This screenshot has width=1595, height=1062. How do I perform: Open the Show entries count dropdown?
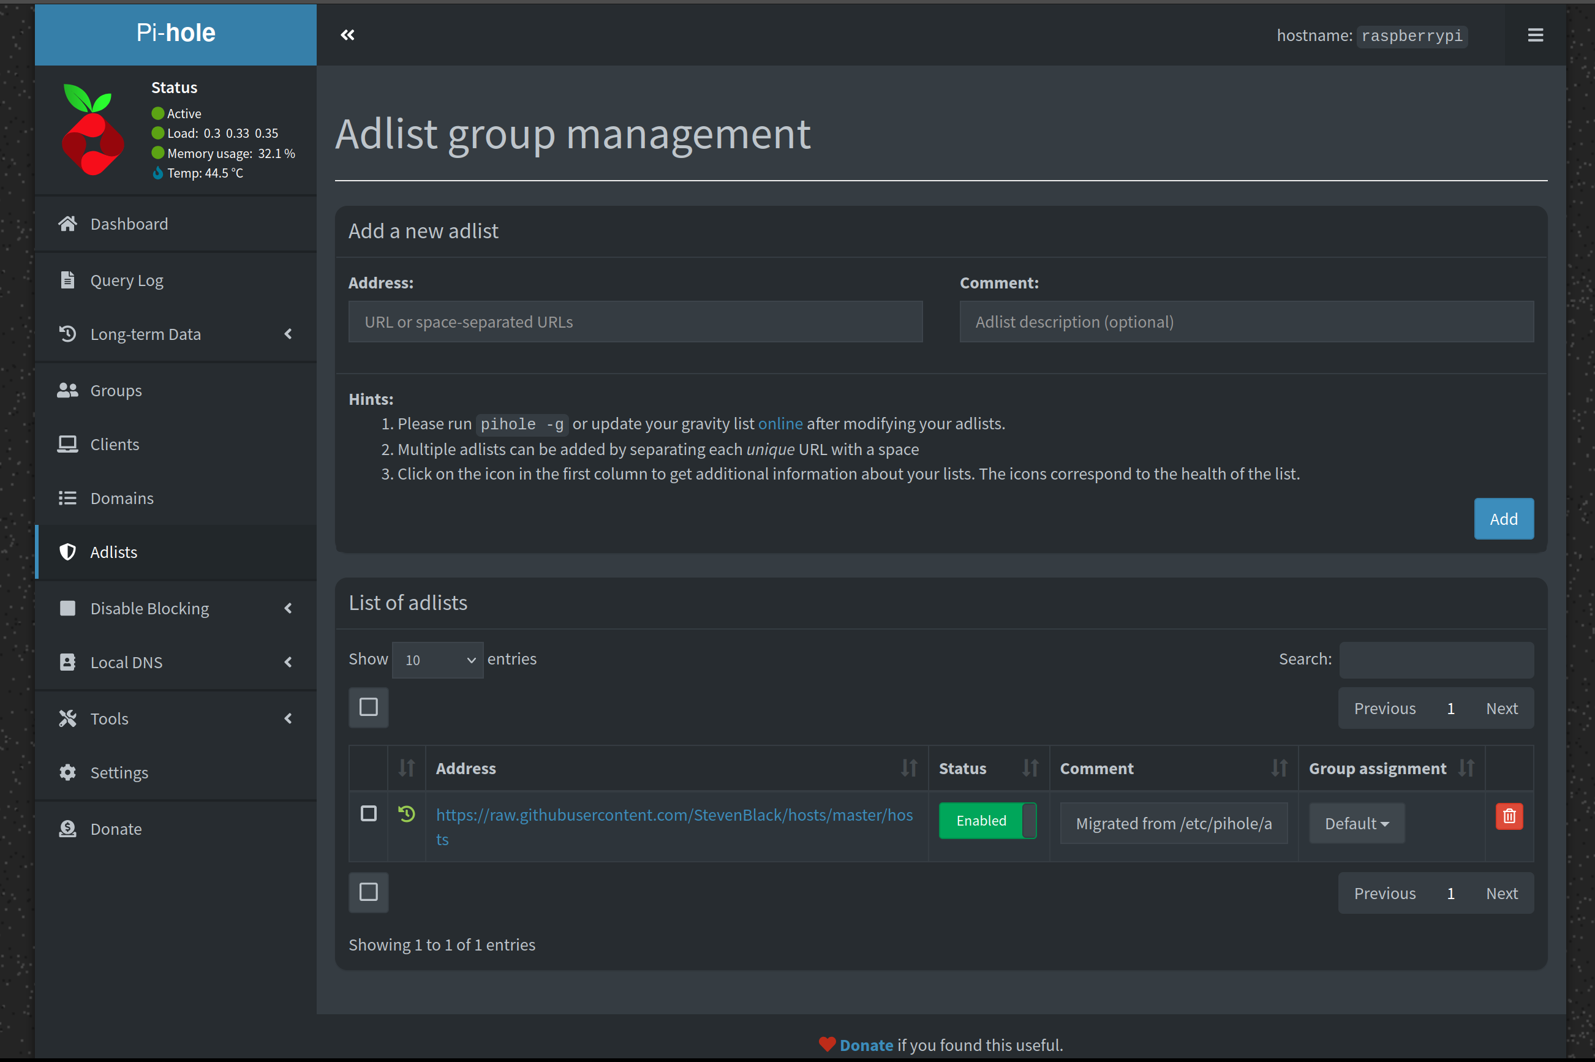tap(437, 660)
